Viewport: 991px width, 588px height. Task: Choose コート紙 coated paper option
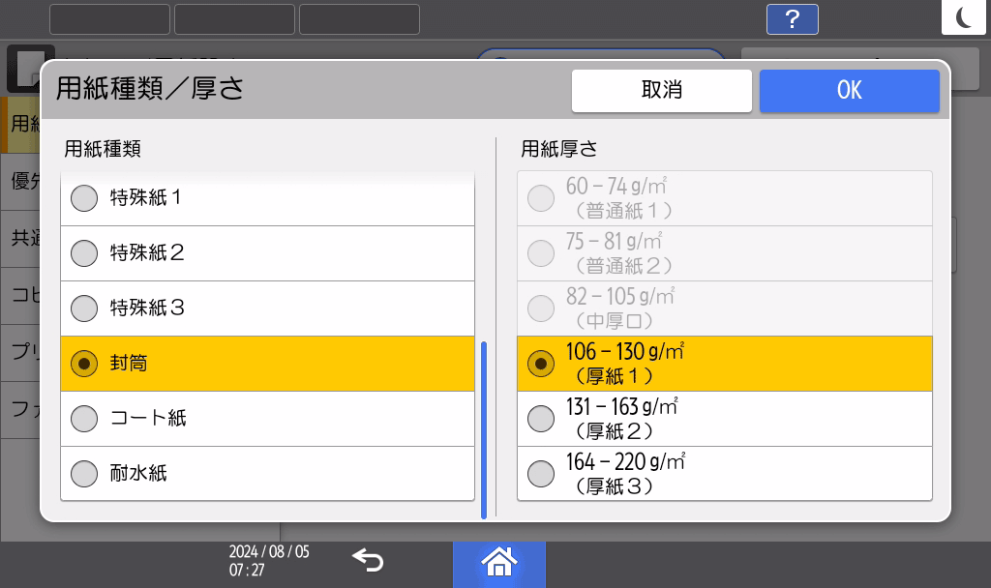click(x=267, y=419)
